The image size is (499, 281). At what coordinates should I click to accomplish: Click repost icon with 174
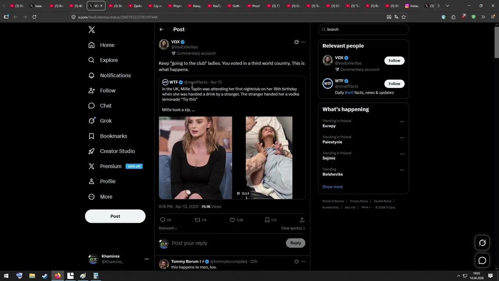click(x=197, y=220)
